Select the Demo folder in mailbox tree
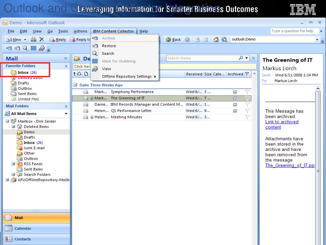 point(26,132)
